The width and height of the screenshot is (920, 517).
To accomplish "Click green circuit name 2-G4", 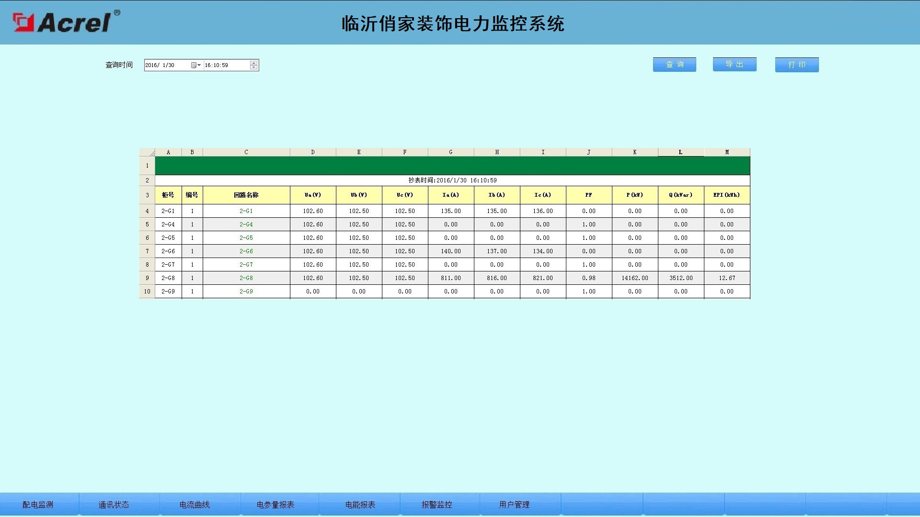I will click(x=246, y=225).
